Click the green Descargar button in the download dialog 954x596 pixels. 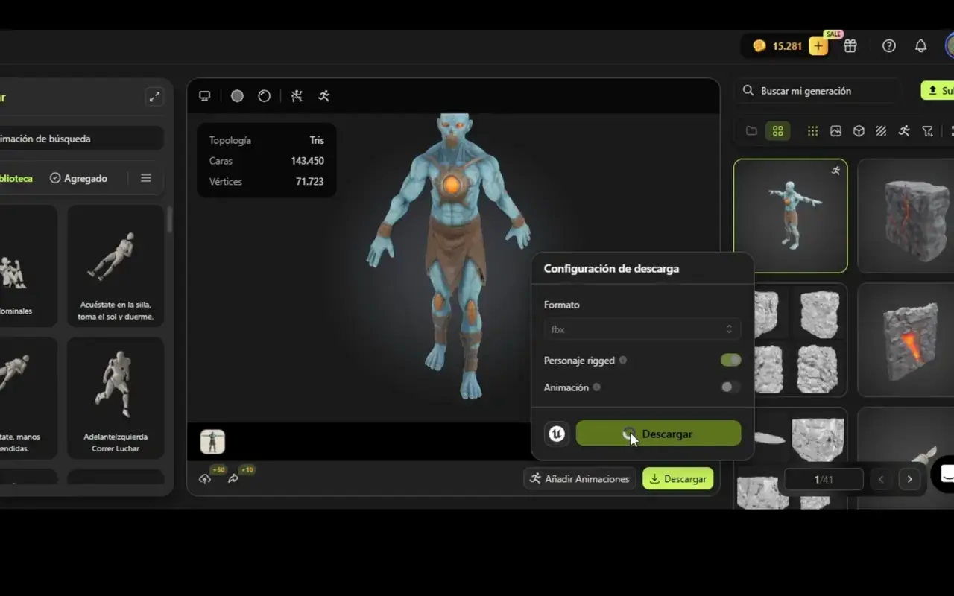(x=658, y=433)
